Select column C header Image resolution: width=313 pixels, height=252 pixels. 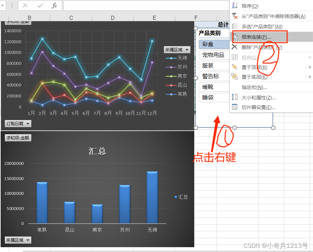click(71, 18)
